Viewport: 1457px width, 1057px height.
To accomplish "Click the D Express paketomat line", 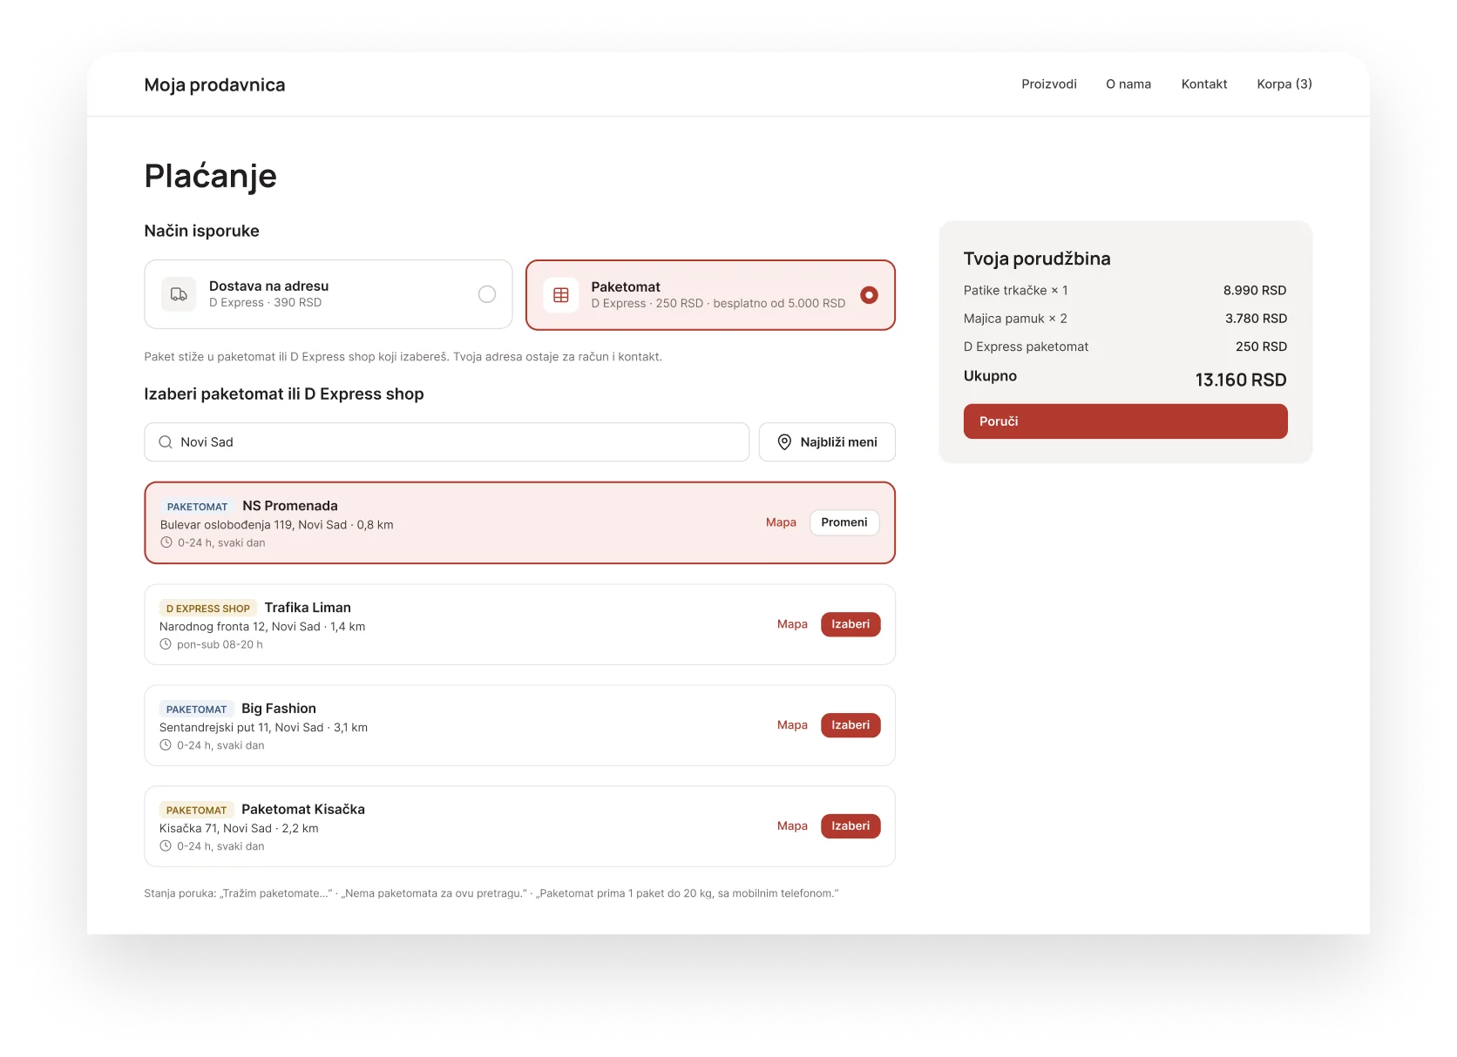I will point(1125,347).
